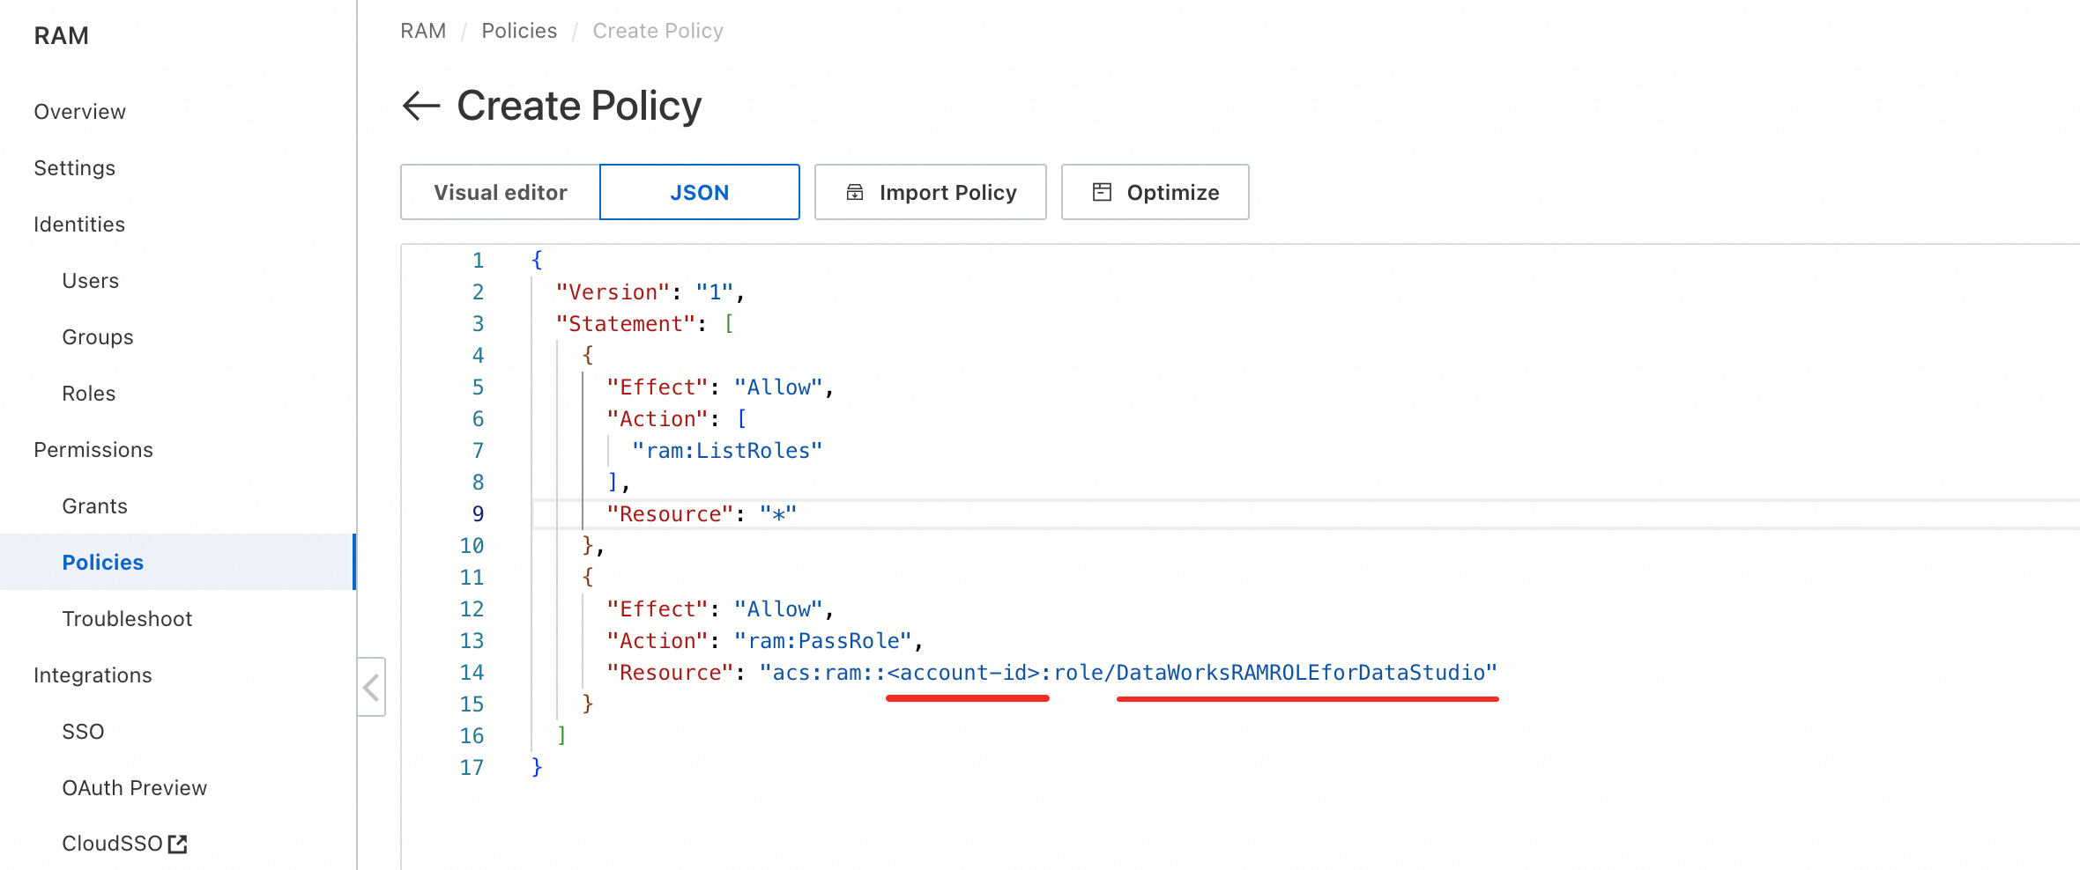2080x870 pixels.
Task: Click the RAM title in the sidebar
Action: click(x=62, y=35)
